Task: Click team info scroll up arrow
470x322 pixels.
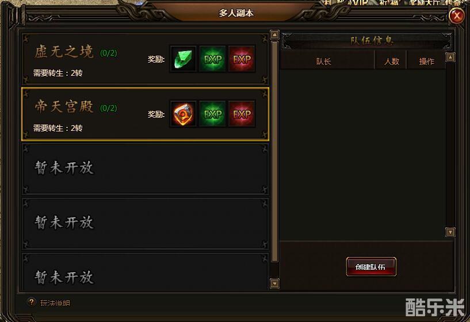Action: tap(450, 57)
